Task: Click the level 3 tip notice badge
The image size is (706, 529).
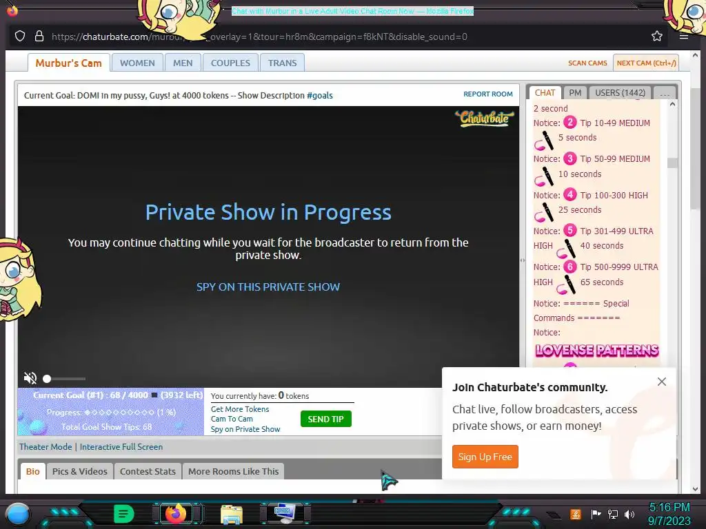Action: [570, 158]
